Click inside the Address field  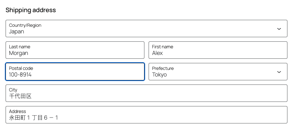[x=146, y=115]
